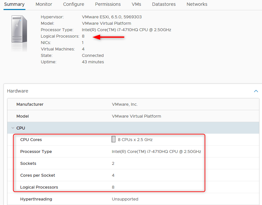Collapse the CPU section chevron
The image size is (262, 205).
coord(13,128)
